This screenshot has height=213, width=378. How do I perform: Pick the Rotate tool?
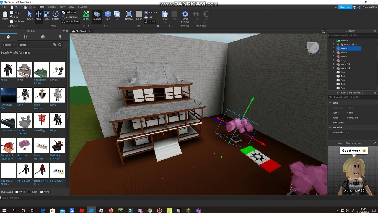(x=56, y=16)
